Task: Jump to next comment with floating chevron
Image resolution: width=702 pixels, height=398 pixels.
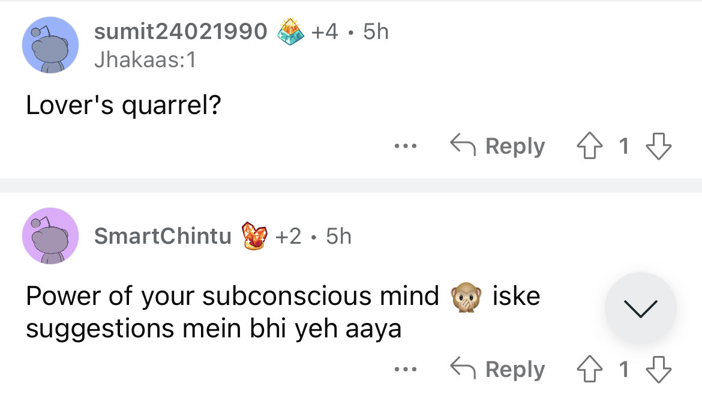Action: (x=641, y=308)
